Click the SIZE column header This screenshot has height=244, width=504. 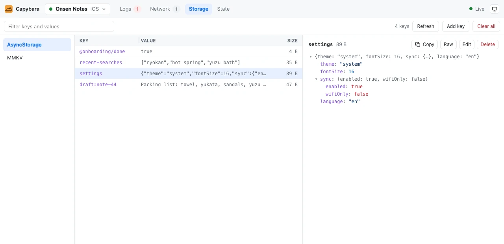(x=293, y=41)
